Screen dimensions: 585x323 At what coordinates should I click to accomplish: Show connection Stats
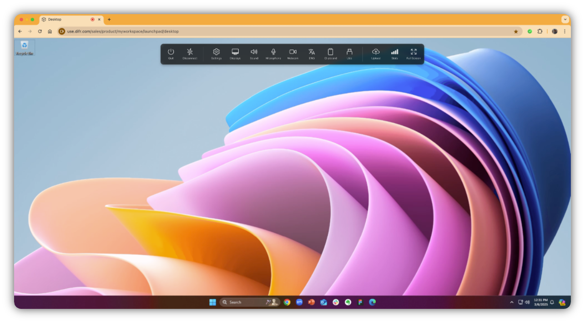pos(394,54)
